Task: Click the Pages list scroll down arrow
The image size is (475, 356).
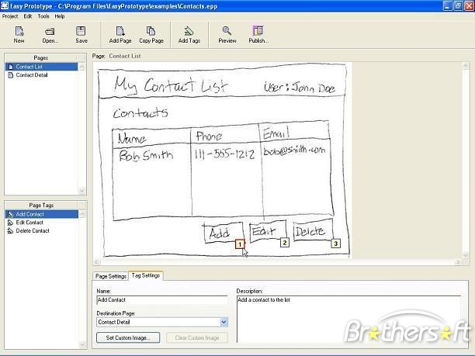Action: pyautogui.click(x=81, y=190)
